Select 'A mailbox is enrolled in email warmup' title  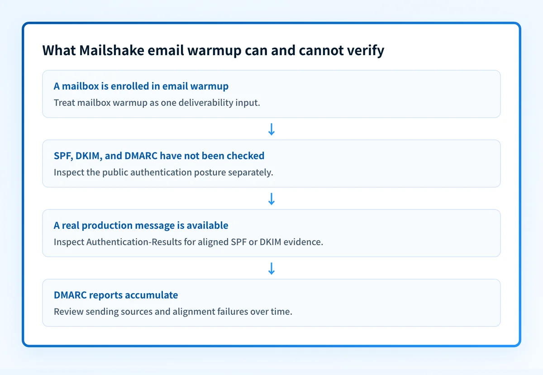click(x=141, y=86)
